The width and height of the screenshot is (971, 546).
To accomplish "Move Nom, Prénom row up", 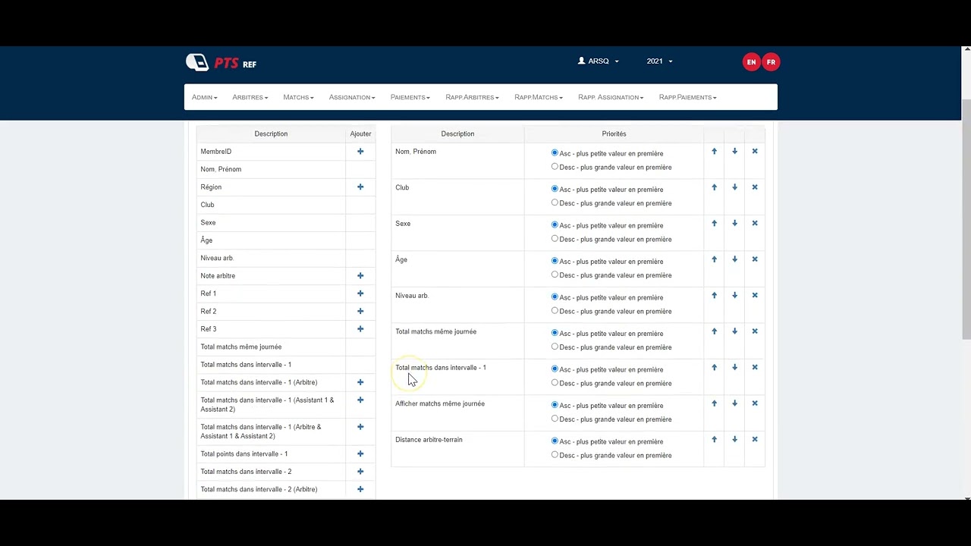I will (x=714, y=152).
